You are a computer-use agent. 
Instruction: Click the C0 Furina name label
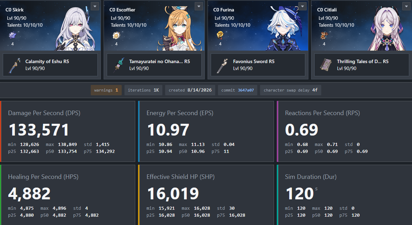pyautogui.click(x=224, y=10)
